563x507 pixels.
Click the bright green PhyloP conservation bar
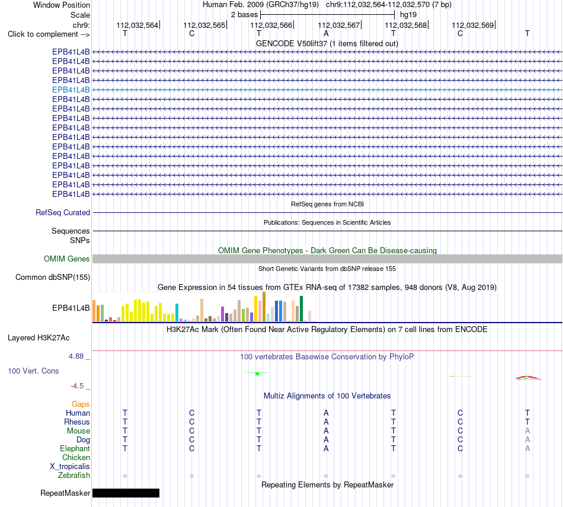(x=257, y=374)
